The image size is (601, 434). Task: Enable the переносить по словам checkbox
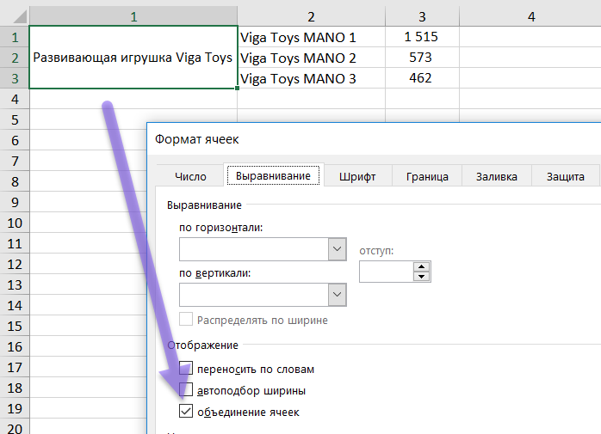point(186,369)
